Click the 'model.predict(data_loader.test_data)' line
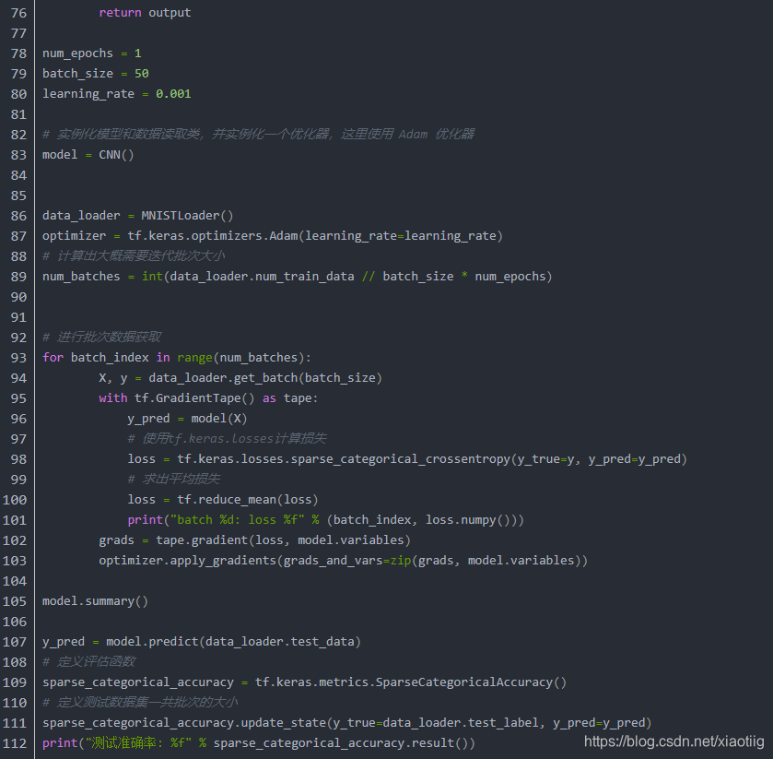The image size is (773, 759). pos(202,642)
